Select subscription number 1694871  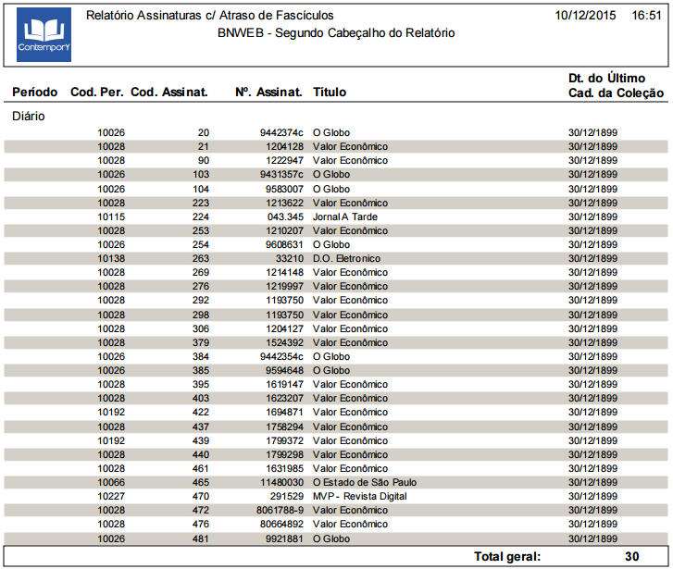(x=284, y=413)
